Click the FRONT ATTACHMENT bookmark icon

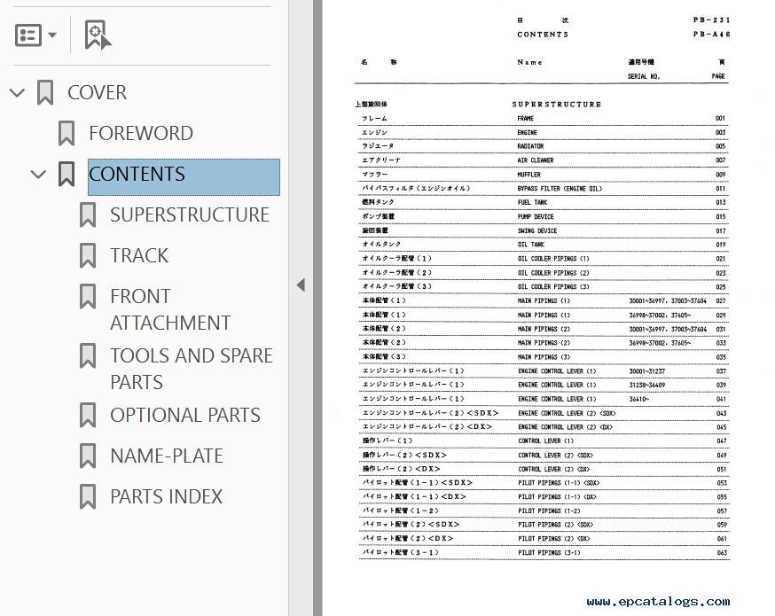[x=88, y=296]
